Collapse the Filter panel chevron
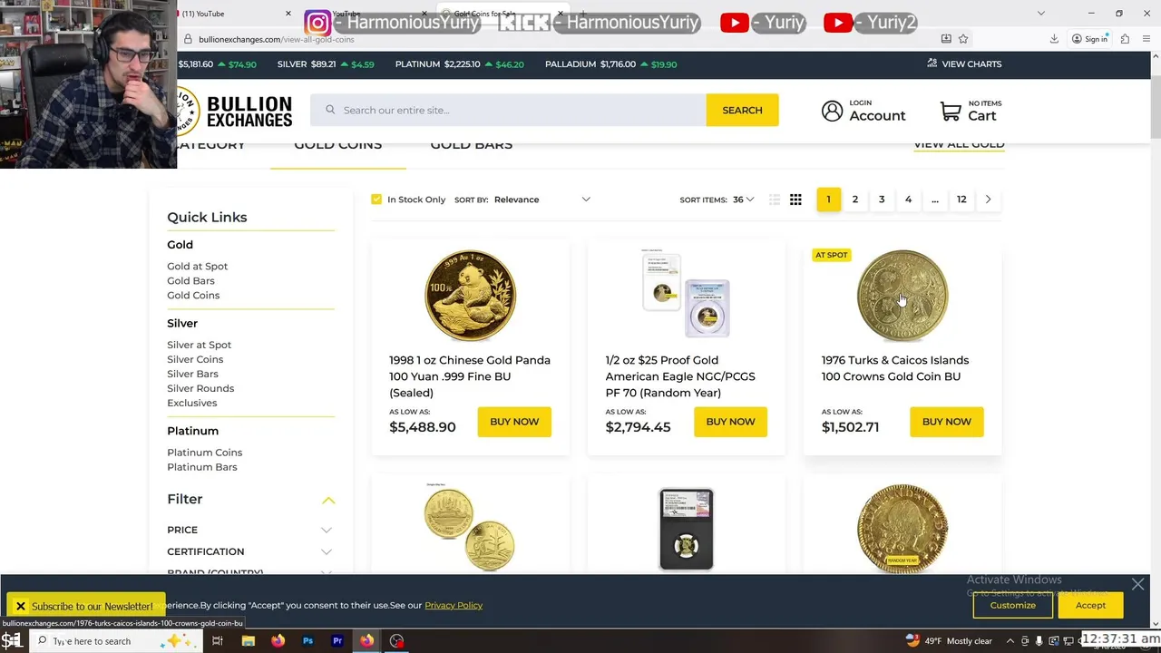The height and width of the screenshot is (653, 1161). 328,500
